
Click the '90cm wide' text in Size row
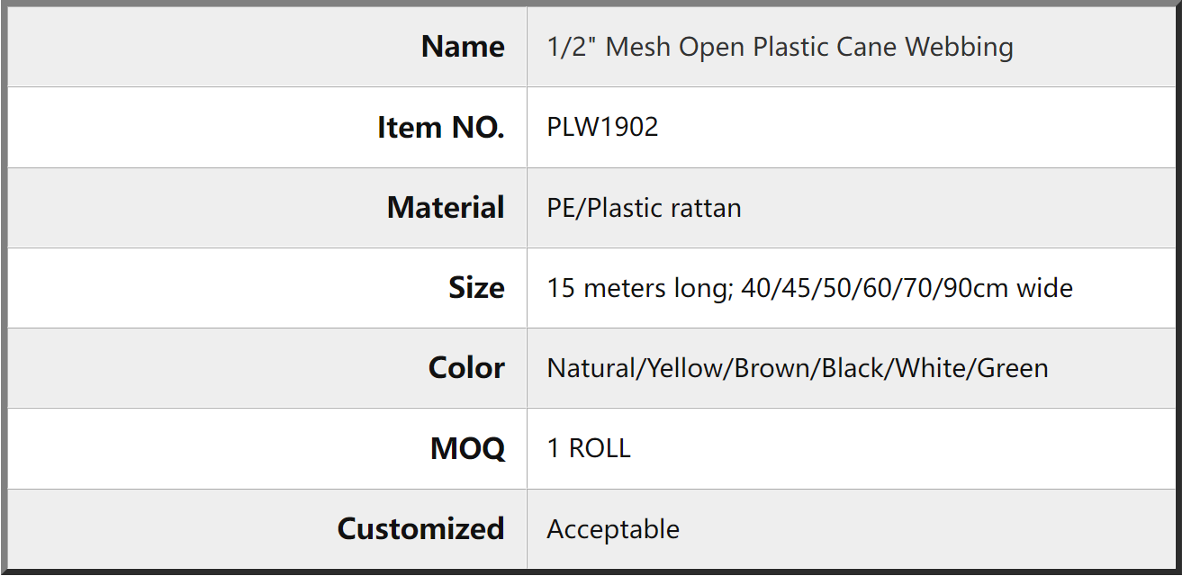coord(1014,288)
